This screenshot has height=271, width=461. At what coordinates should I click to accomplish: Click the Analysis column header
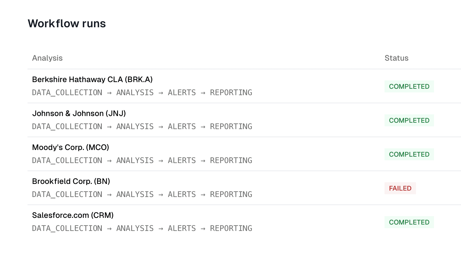(x=47, y=58)
